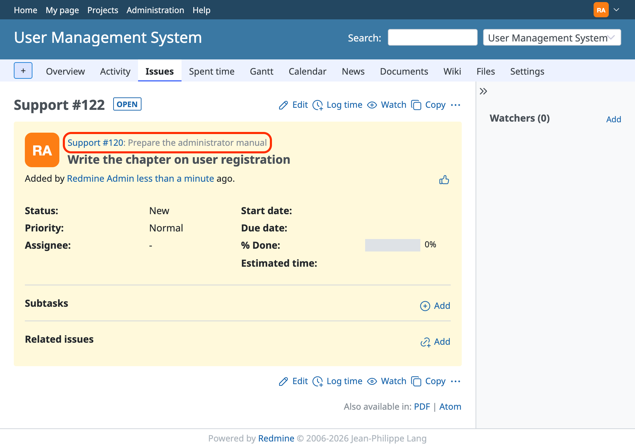Click the bottom Log time clock icon

pos(318,381)
